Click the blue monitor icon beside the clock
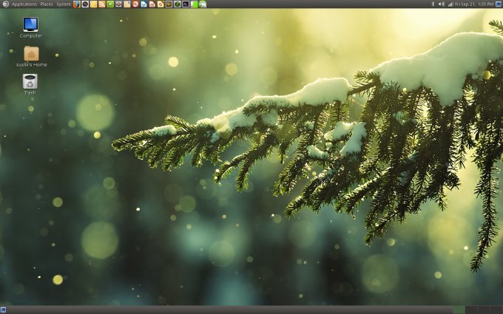The image size is (503, 314). (499, 4)
